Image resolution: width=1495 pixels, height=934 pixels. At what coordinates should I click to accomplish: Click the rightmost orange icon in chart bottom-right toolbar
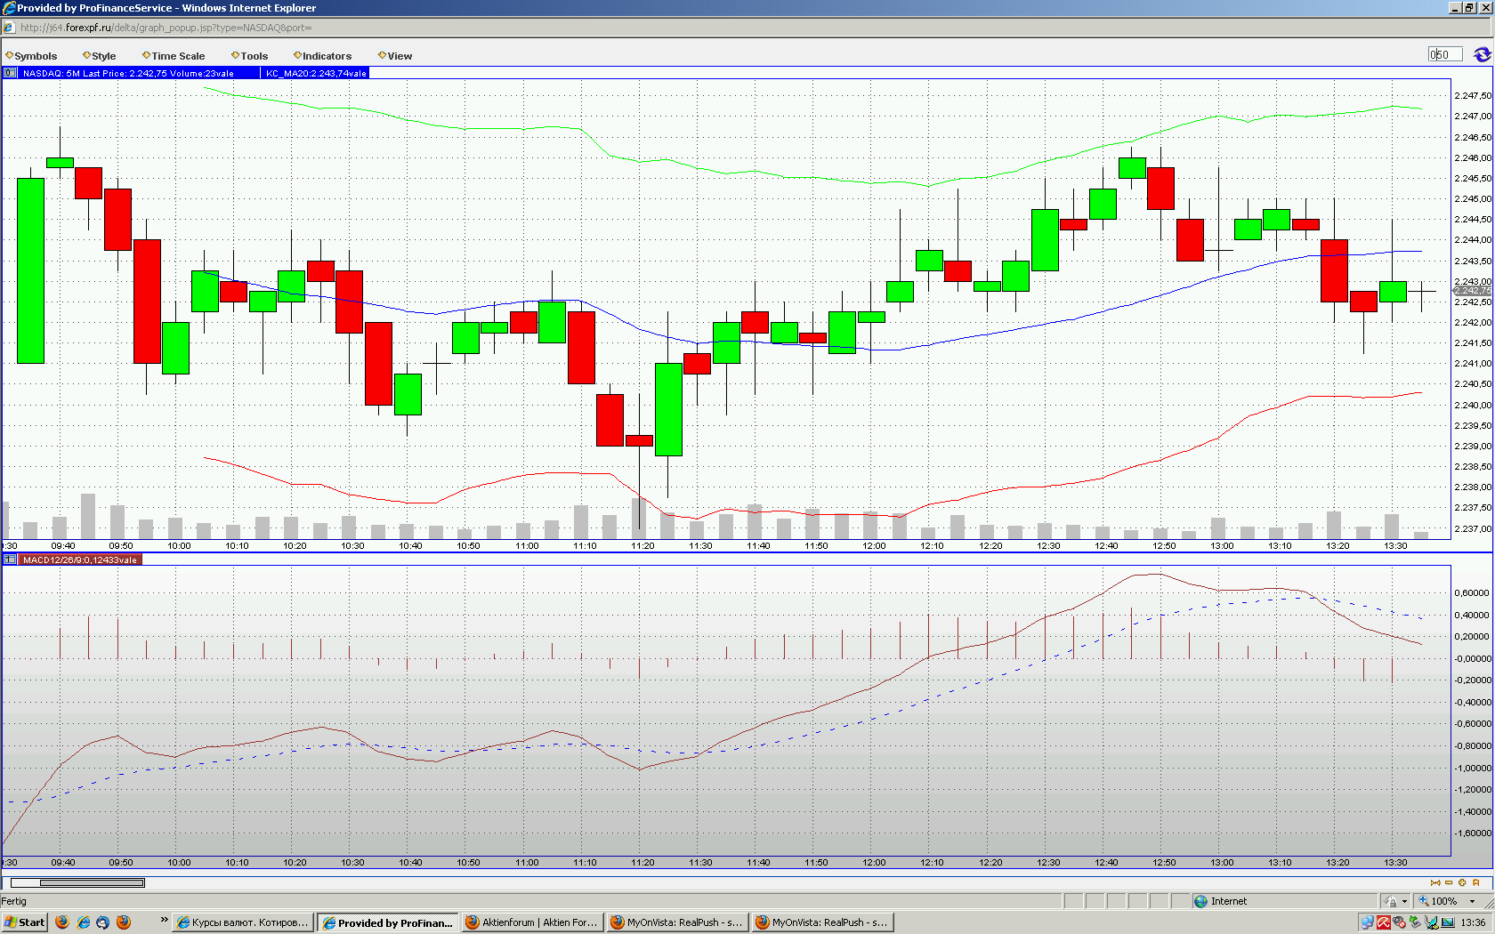1476,882
